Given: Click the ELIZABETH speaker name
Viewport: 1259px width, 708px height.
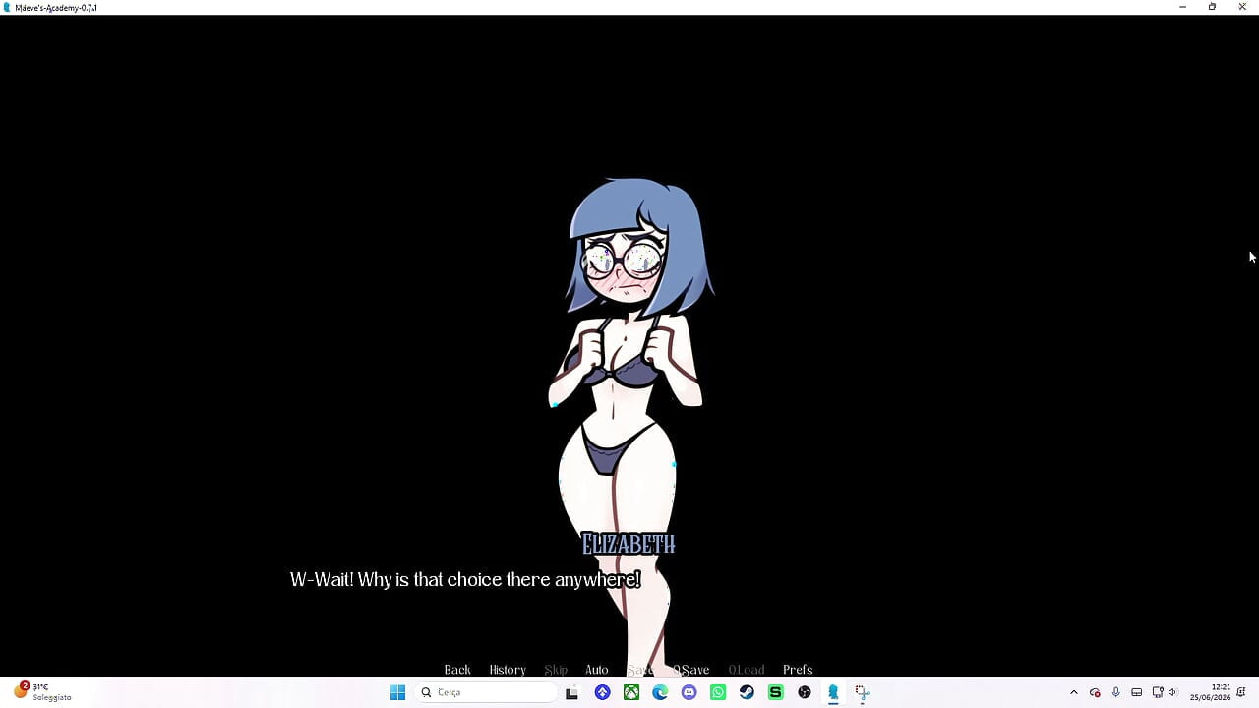Looking at the screenshot, I should pyautogui.click(x=629, y=544).
